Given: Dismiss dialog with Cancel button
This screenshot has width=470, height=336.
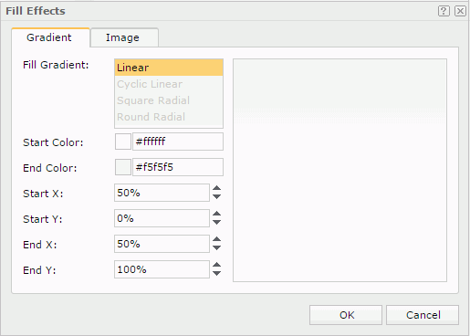Looking at the screenshot, I should [x=423, y=315].
